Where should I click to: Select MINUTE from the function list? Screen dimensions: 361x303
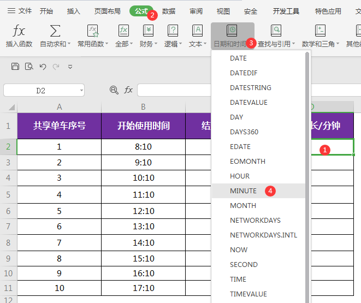243,191
